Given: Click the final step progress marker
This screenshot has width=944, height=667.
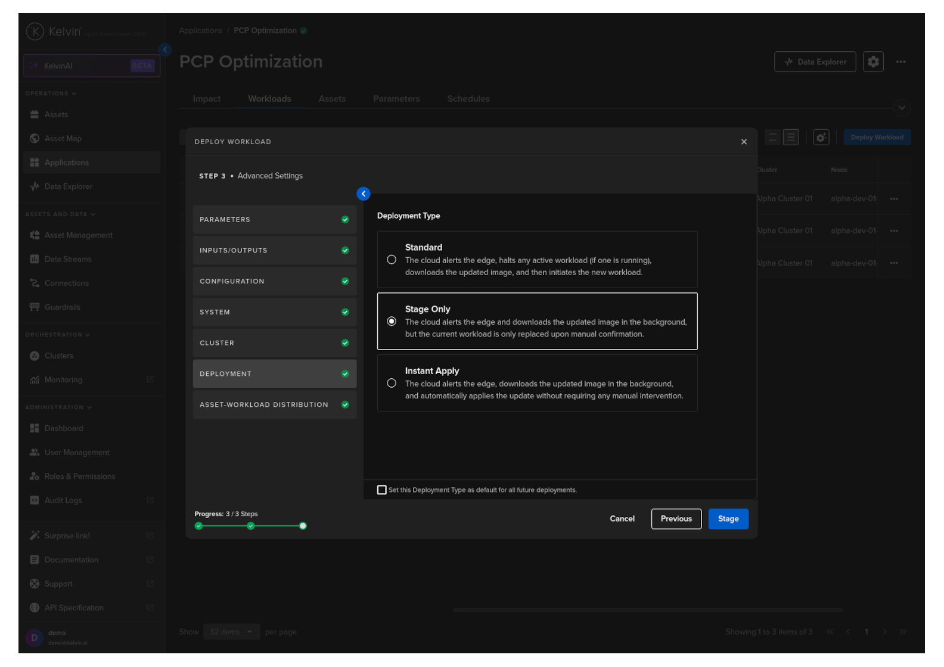Looking at the screenshot, I should tap(303, 526).
